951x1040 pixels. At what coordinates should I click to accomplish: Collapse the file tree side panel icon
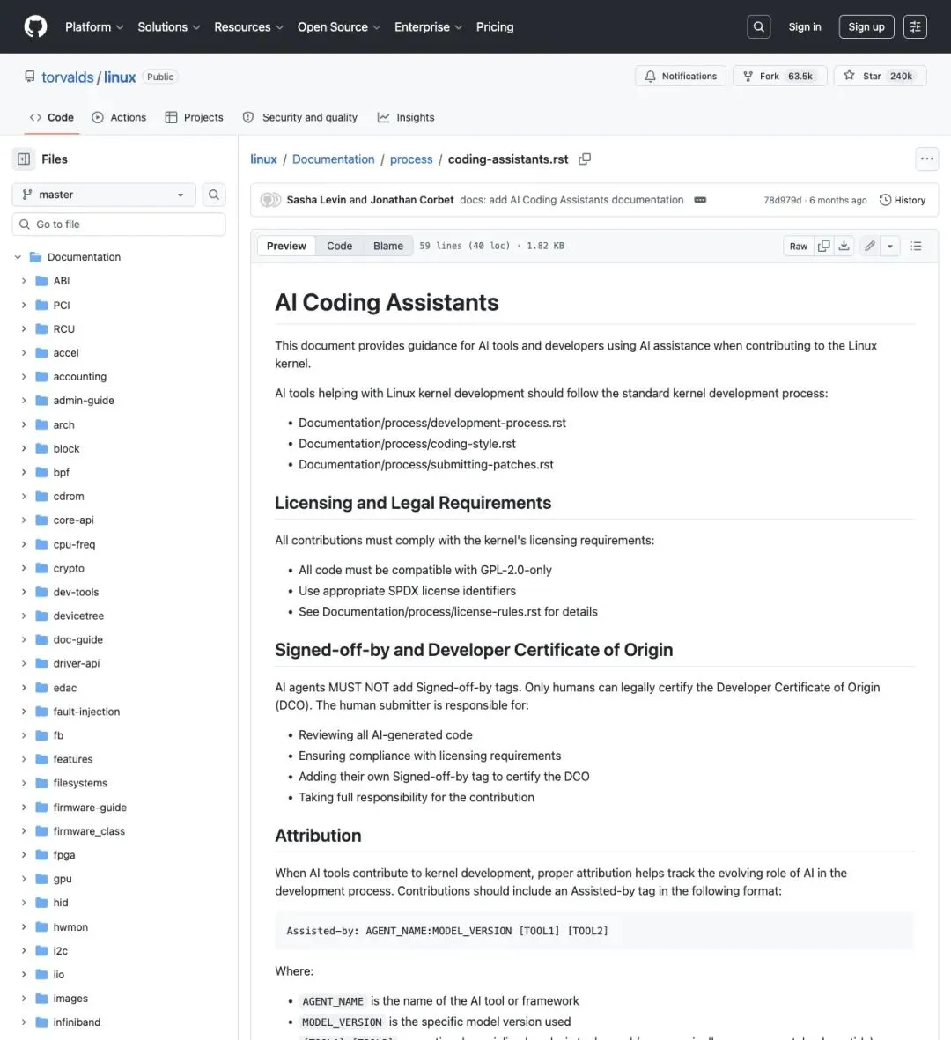coord(24,159)
